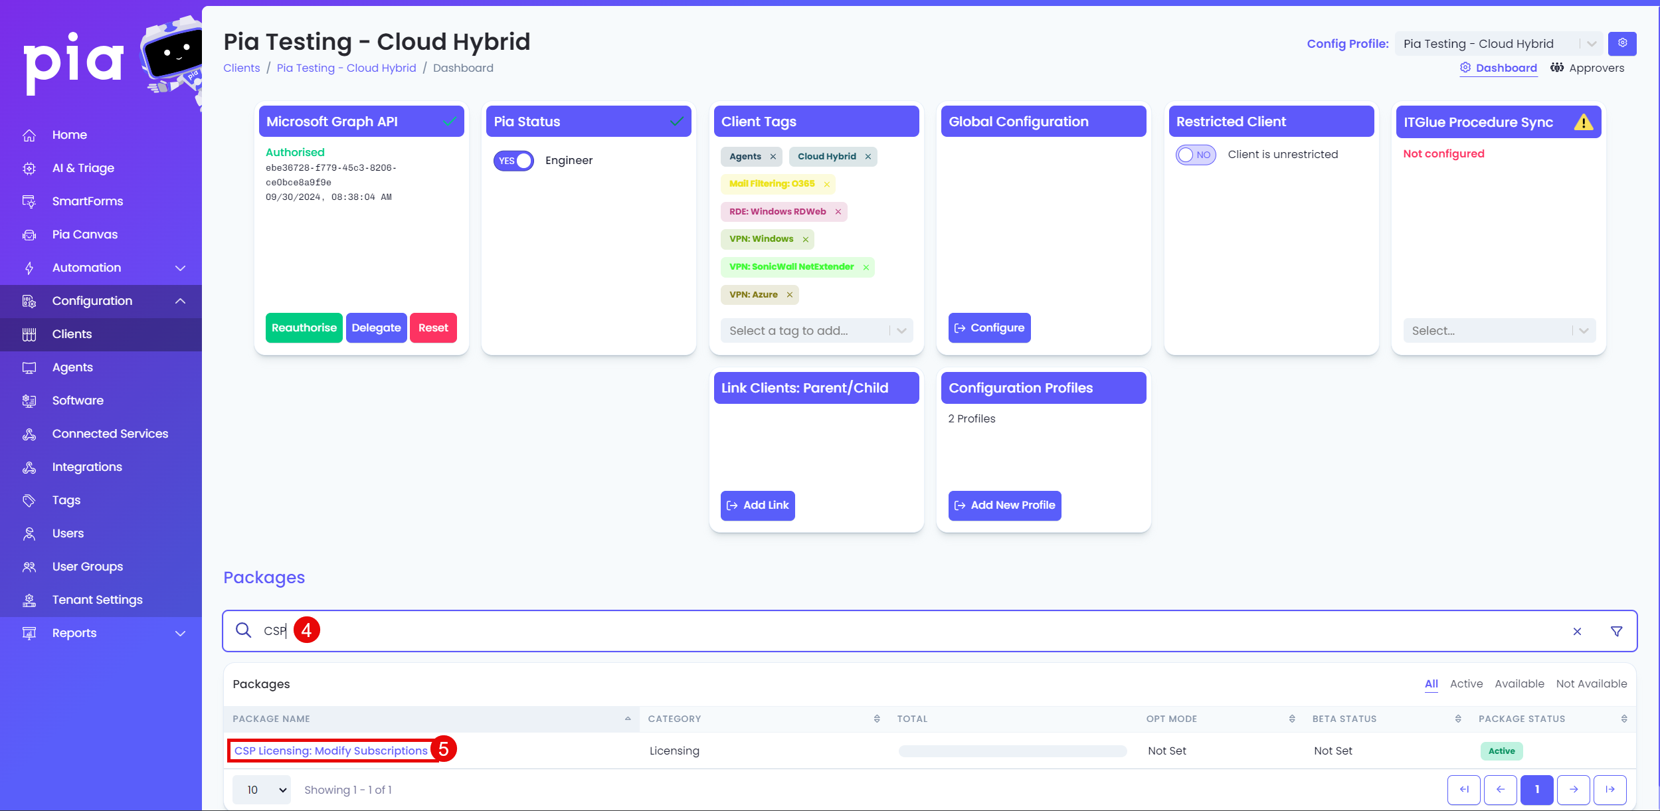Viewport: 1660px width, 811px height.
Task: Switch to the Approvers tab
Action: coord(1587,68)
